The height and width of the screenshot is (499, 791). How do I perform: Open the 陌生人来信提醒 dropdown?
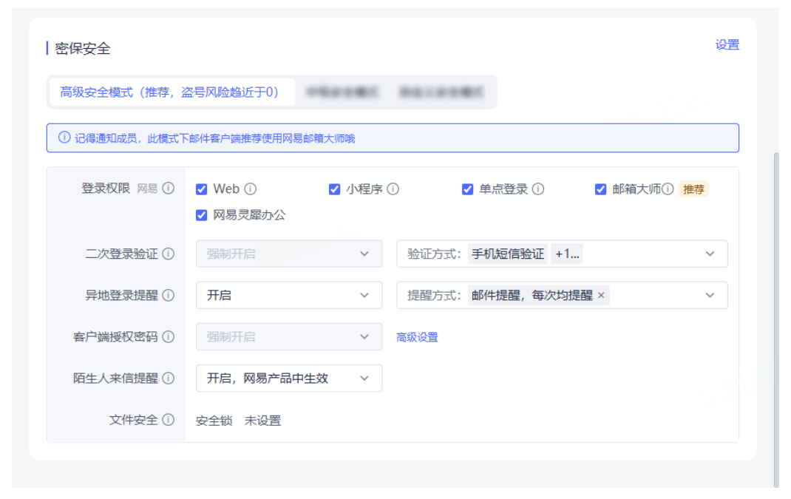click(x=288, y=378)
